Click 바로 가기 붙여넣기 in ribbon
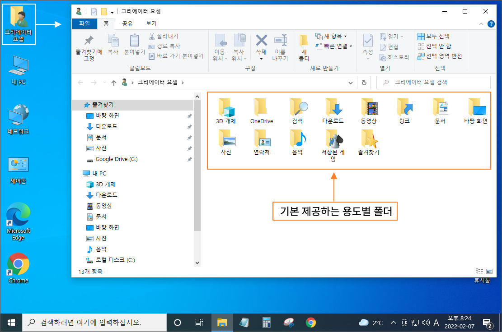 click(x=176, y=56)
